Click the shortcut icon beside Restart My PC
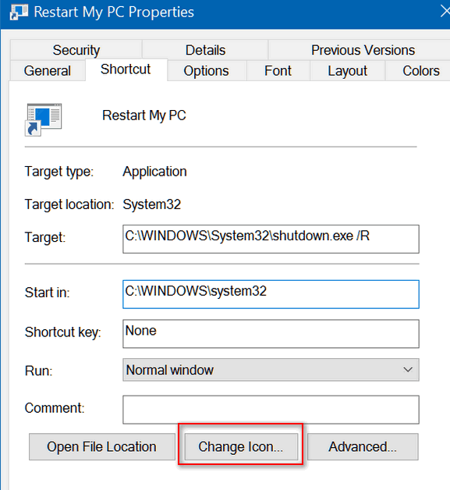This screenshot has width=450, height=490. coord(44,119)
